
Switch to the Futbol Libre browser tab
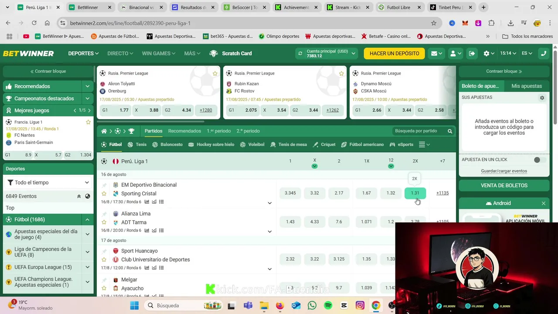(x=399, y=7)
